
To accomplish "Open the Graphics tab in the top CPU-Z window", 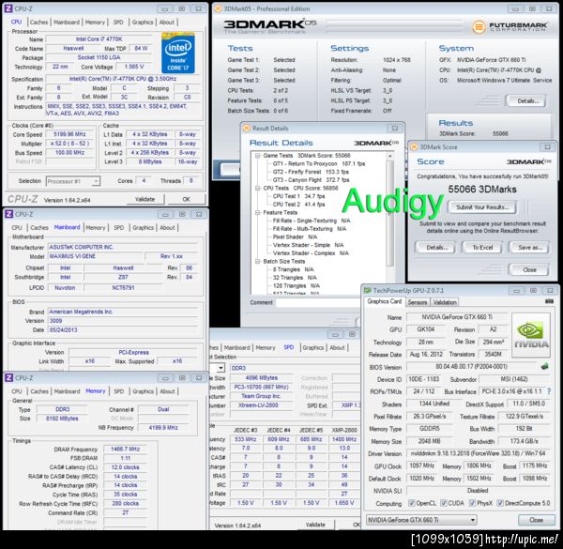I will click(143, 22).
